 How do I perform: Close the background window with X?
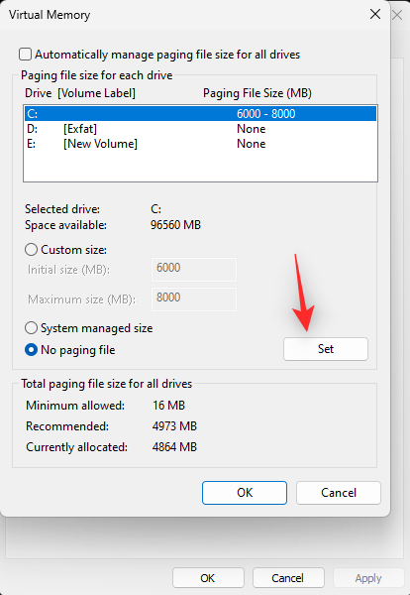[397, 15]
